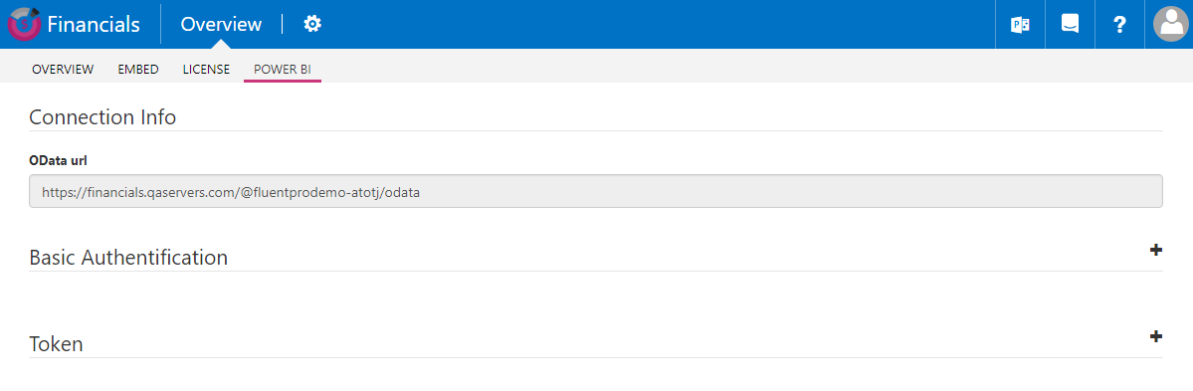Select the POWER BI tab

[283, 70]
